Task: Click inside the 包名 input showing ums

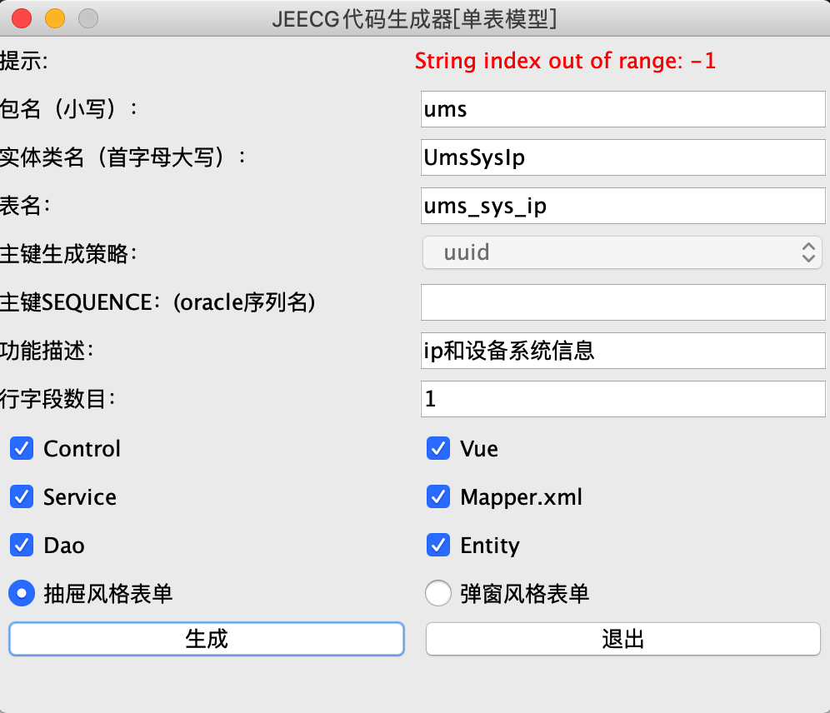Action: coord(622,108)
